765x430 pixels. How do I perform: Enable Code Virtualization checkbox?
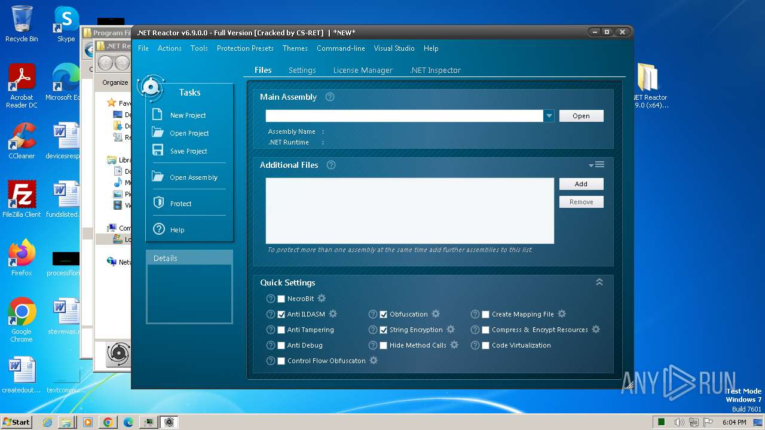485,345
